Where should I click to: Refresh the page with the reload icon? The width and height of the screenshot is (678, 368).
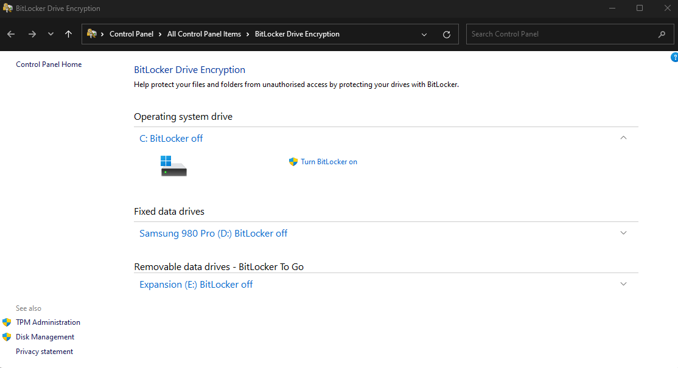coord(447,34)
